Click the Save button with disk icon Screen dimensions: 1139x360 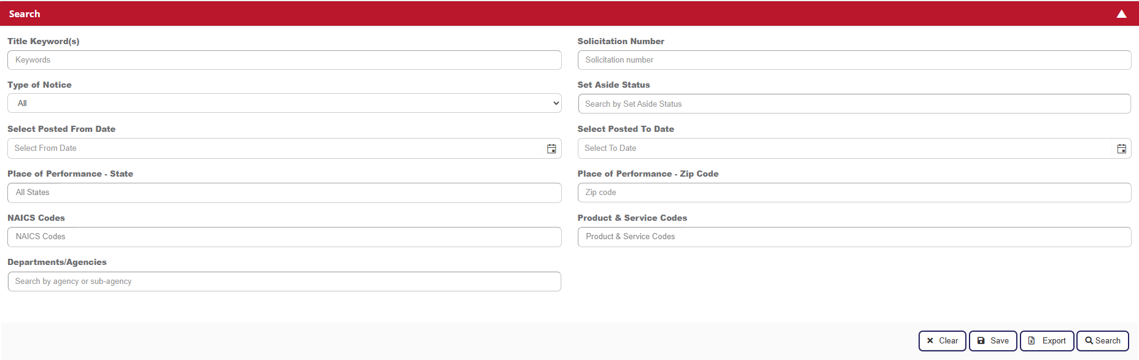(x=992, y=341)
